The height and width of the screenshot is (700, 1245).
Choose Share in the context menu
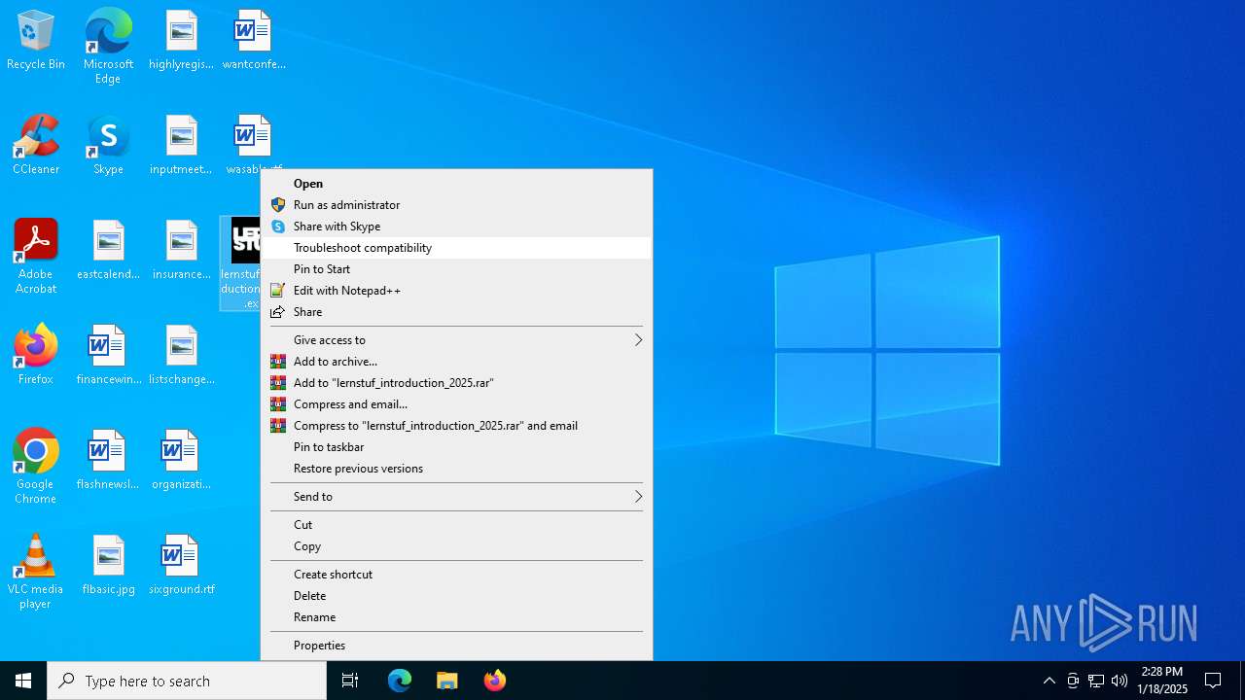click(x=456, y=312)
